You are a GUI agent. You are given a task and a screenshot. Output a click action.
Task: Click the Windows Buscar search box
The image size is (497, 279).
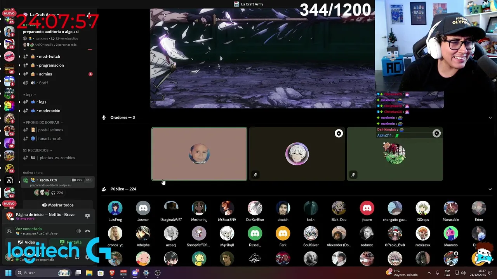43,273
